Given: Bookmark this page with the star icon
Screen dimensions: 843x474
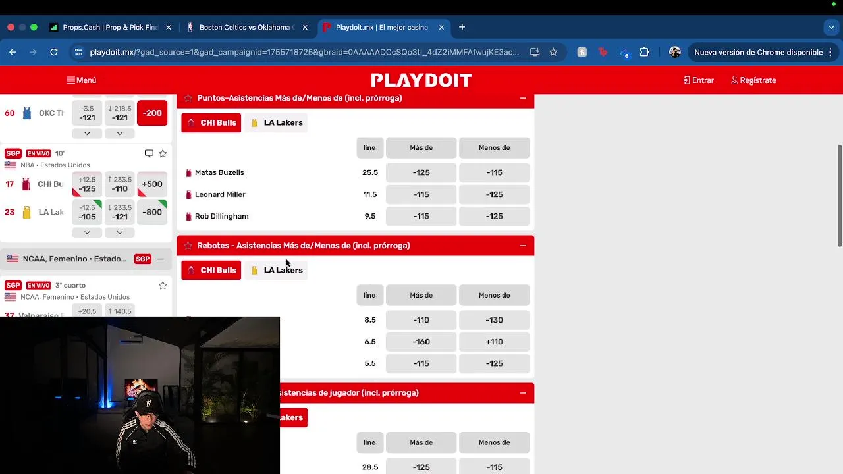Looking at the screenshot, I should point(553,52).
